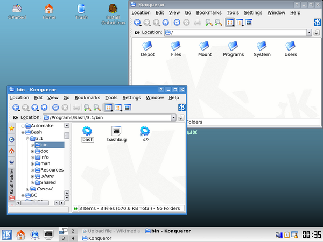Click Print icon in root Konqueror window

pyautogui.click(x=198, y=23)
